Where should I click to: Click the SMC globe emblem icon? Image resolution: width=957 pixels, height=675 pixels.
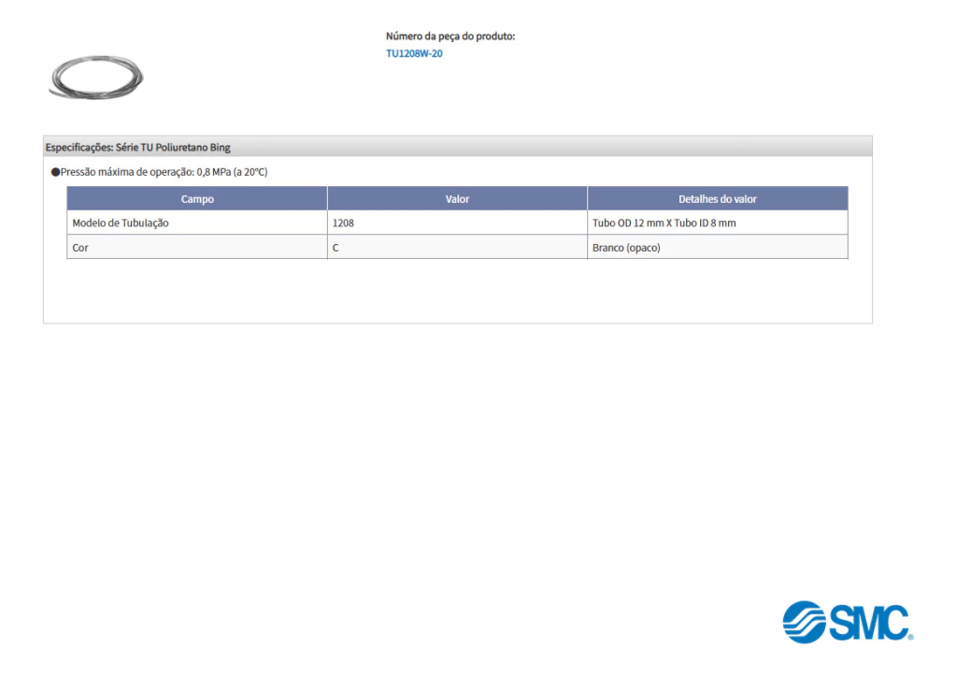coord(804,622)
